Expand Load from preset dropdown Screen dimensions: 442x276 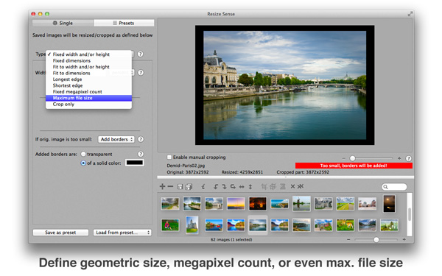(x=122, y=233)
